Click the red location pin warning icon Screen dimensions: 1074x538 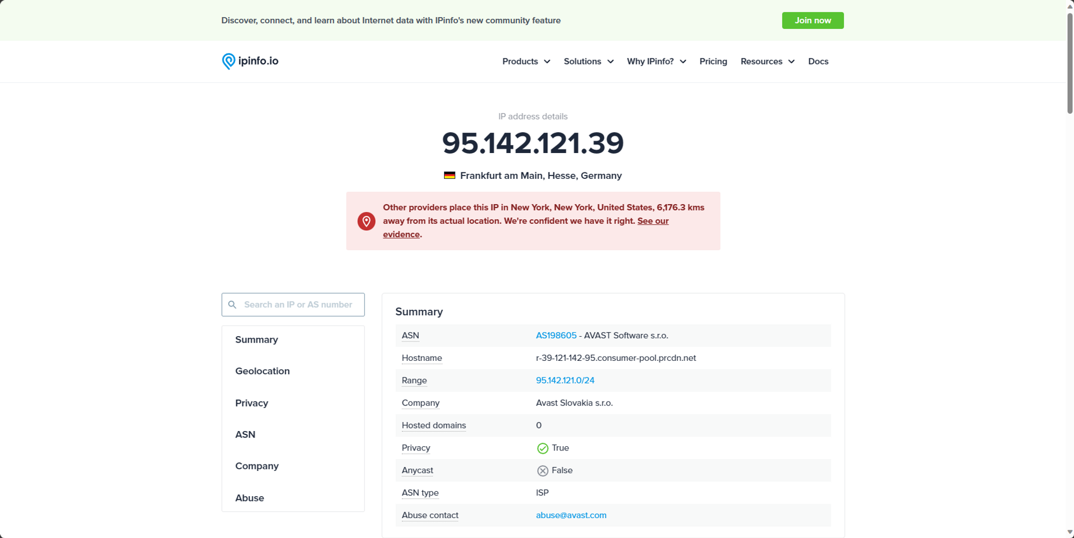pyautogui.click(x=366, y=221)
